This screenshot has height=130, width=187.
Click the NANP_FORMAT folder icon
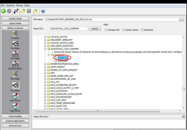pyautogui.click(x=49, y=67)
